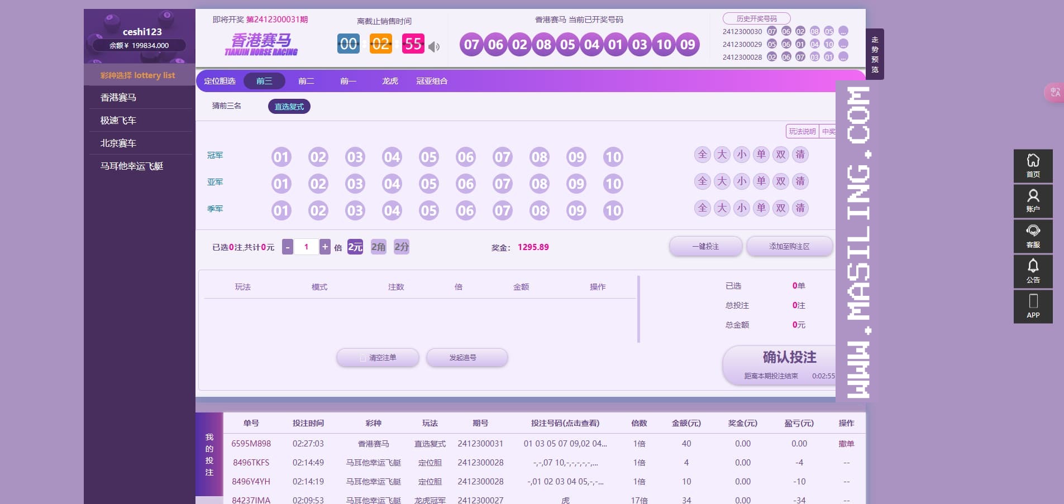Select number 08 in the 亚军 row
Screen dimensions: 1064x504
[540, 184]
